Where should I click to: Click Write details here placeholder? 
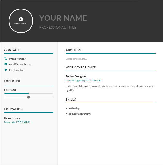(x=76, y=59)
